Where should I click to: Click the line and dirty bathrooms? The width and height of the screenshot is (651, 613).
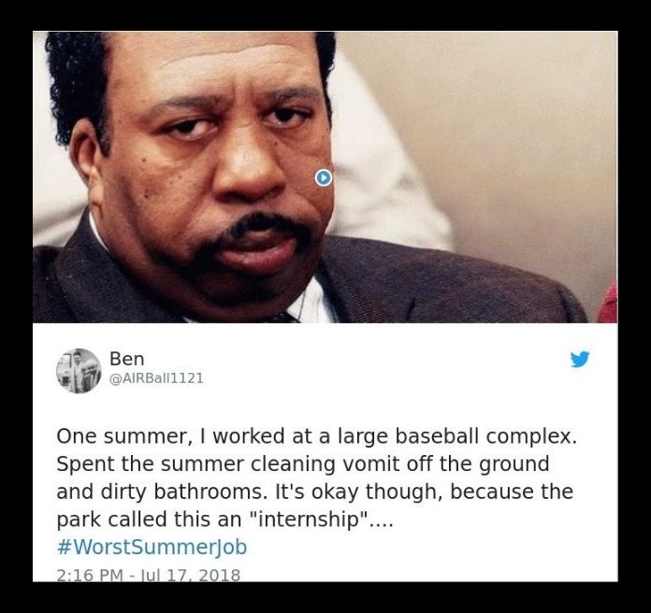pos(314,492)
